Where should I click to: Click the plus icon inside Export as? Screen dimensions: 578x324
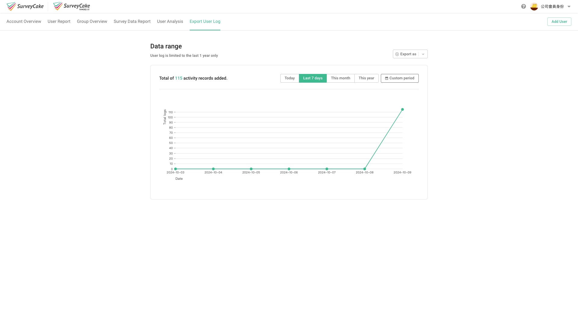(x=397, y=54)
